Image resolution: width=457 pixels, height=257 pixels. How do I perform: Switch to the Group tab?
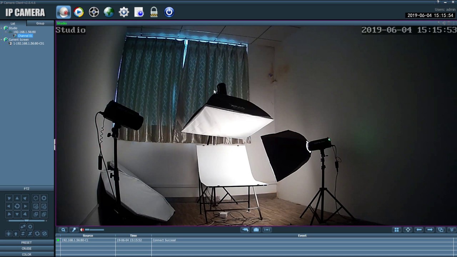[x=40, y=23]
